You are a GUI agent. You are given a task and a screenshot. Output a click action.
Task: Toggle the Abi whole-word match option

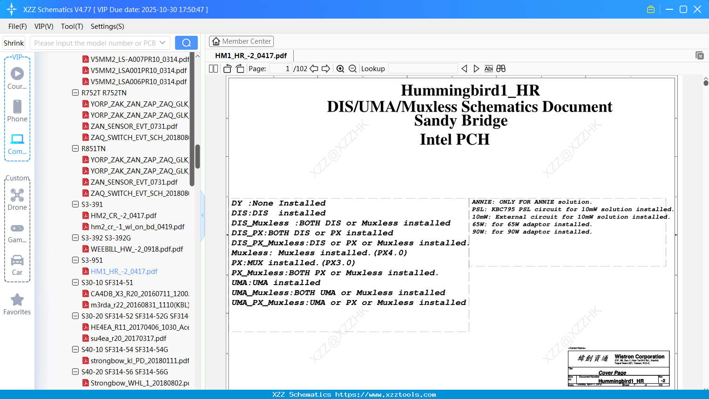488,69
